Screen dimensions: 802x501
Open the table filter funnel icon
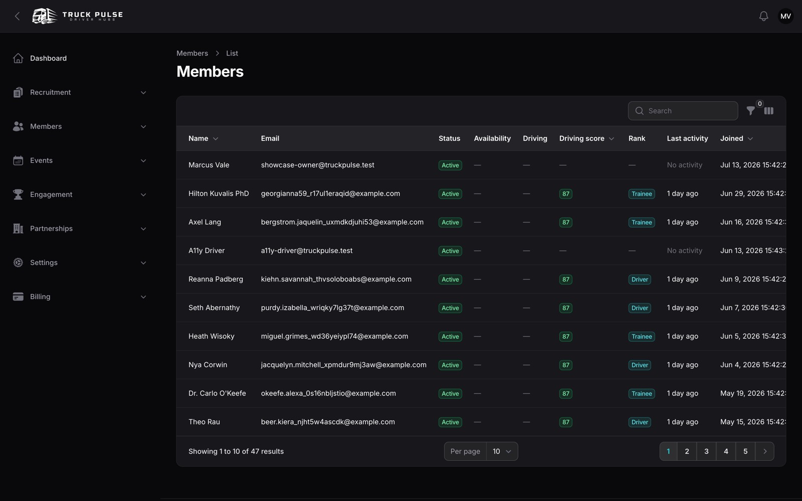tap(750, 111)
